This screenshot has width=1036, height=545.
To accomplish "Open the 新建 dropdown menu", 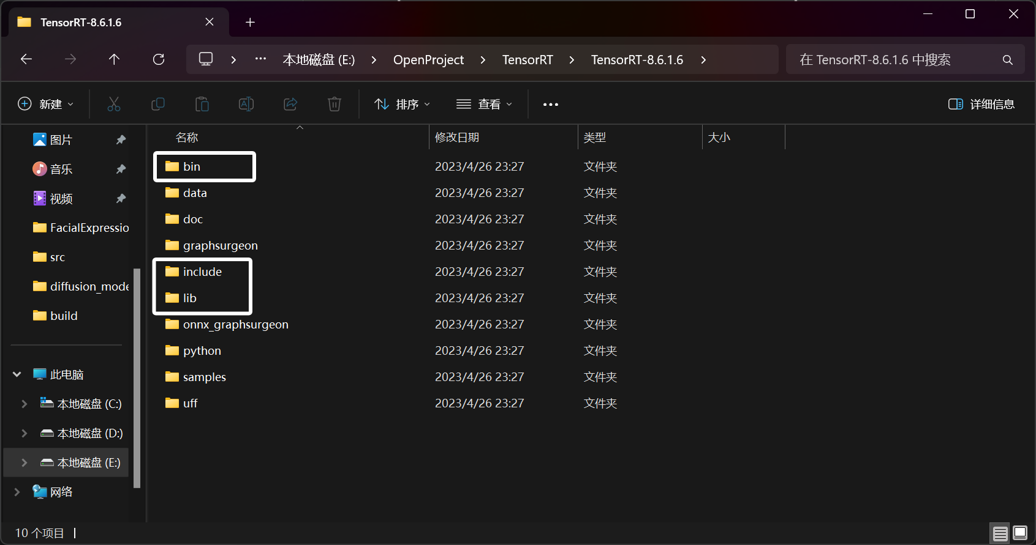I will (45, 104).
